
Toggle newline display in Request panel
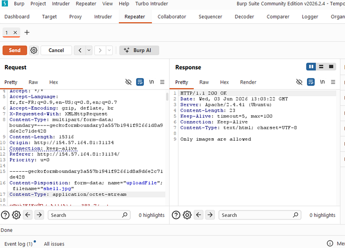(151, 82)
